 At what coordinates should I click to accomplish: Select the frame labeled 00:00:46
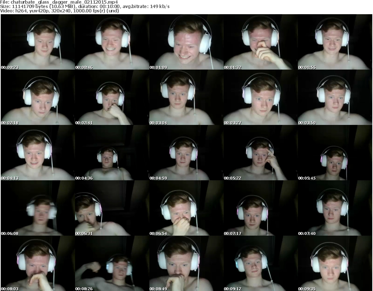(x=112, y=42)
